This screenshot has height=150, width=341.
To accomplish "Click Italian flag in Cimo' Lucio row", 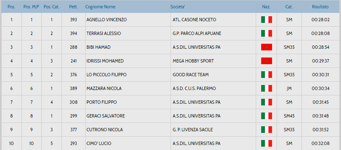I will pyautogui.click(x=267, y=143).
